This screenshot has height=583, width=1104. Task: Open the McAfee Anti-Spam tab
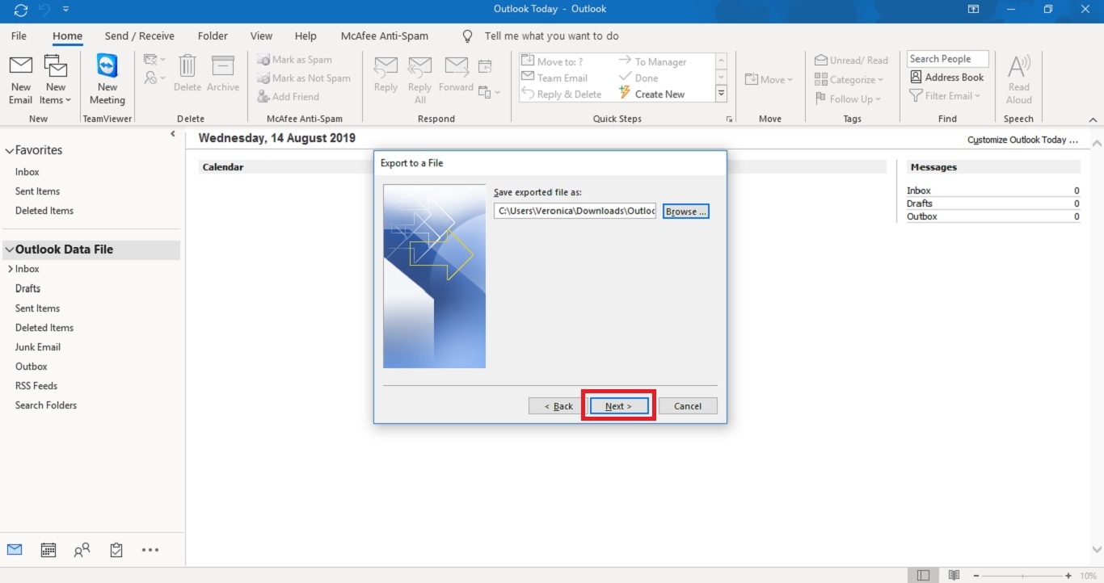tap(385, 36)
